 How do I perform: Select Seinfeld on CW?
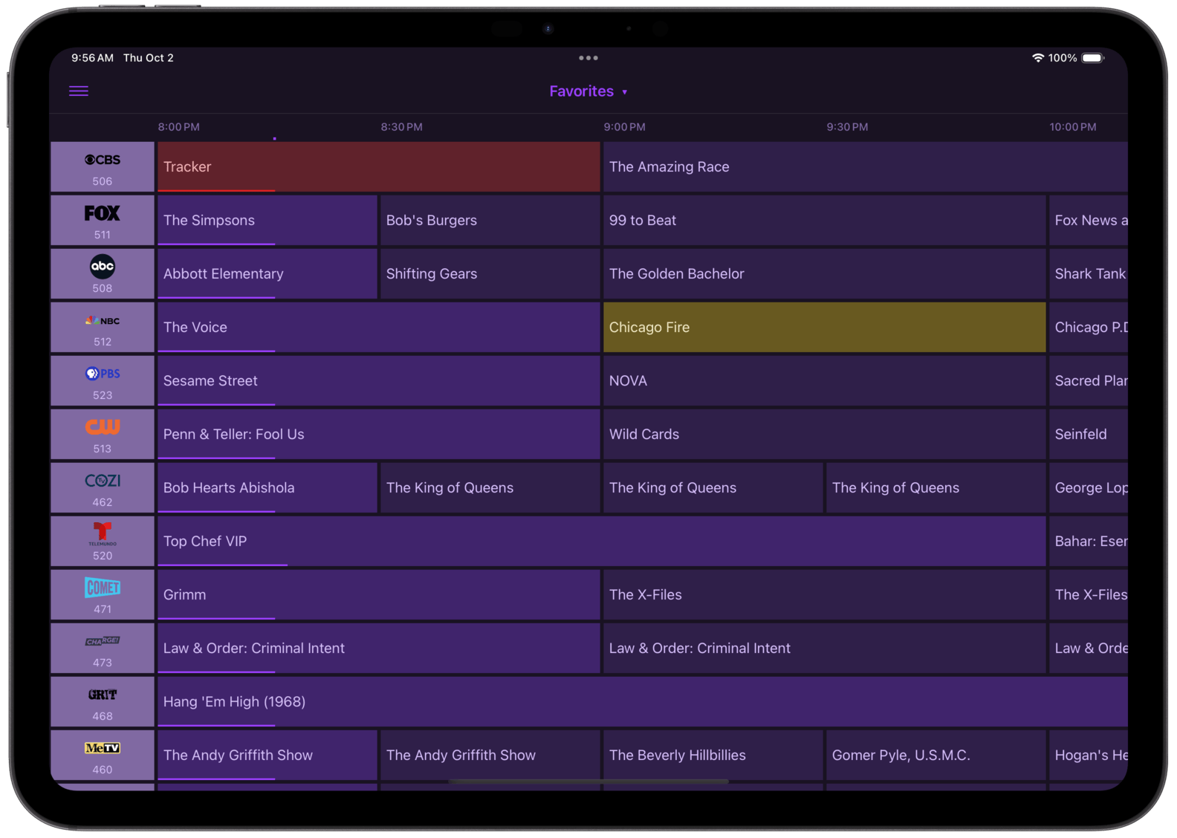click(1088, 435)
